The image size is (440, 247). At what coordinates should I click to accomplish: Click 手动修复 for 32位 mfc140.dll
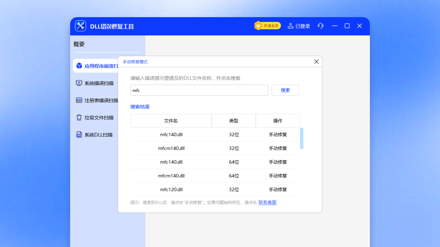[278, 134]
